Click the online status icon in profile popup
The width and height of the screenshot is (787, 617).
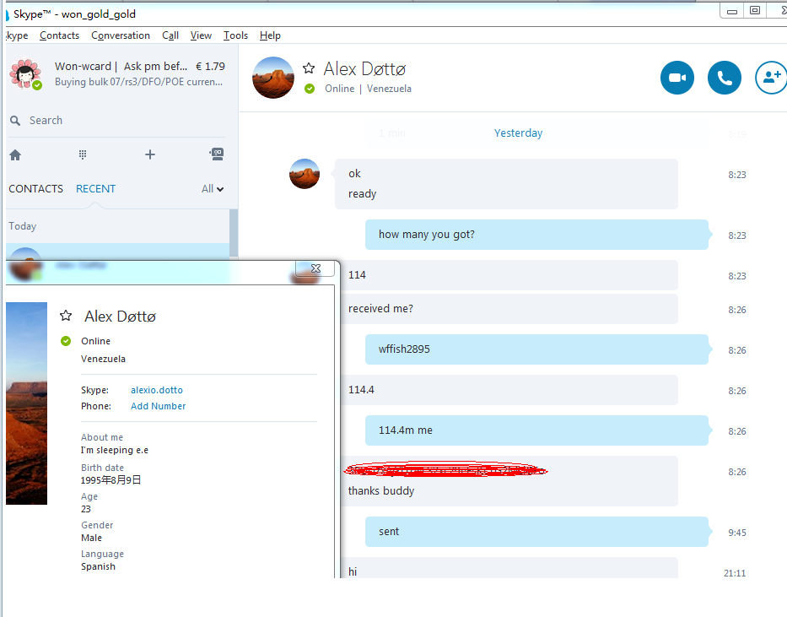[66, 341]
